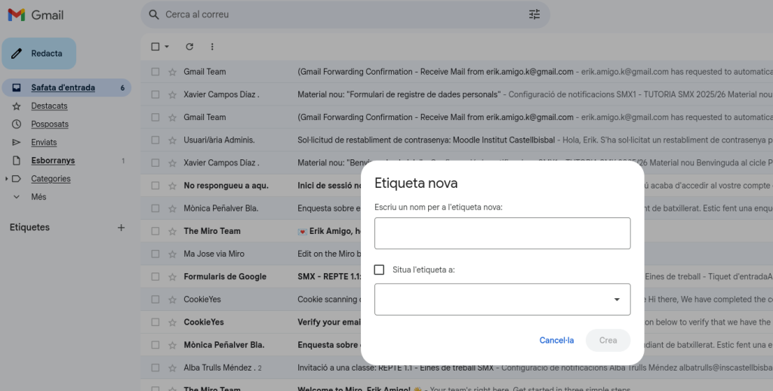This screenshot has height=391, width=773.
Task: Go to the Enviats folder
Action: click(x=44, y=142)
